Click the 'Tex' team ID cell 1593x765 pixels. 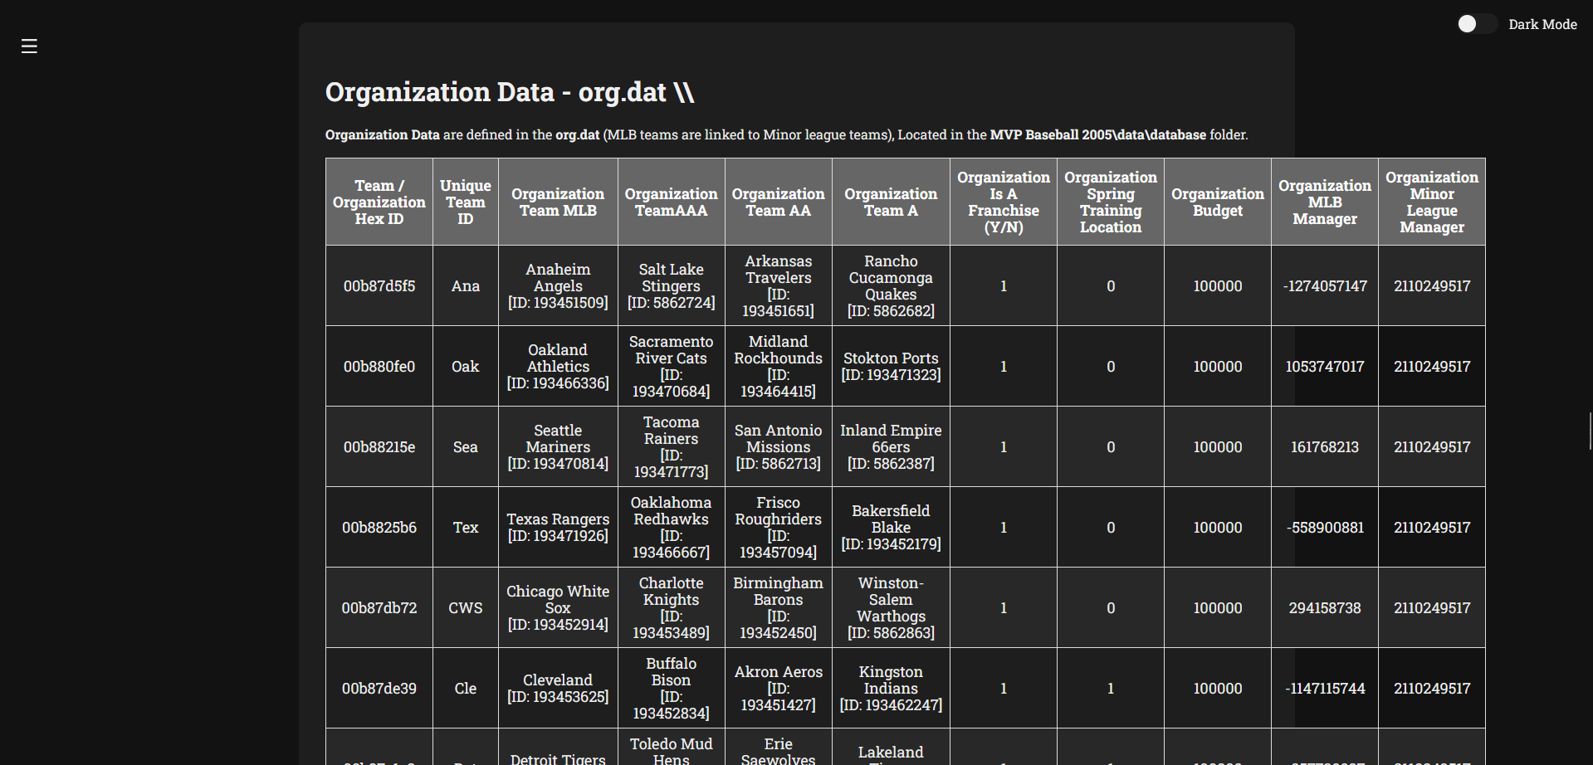tap(466, 528)
